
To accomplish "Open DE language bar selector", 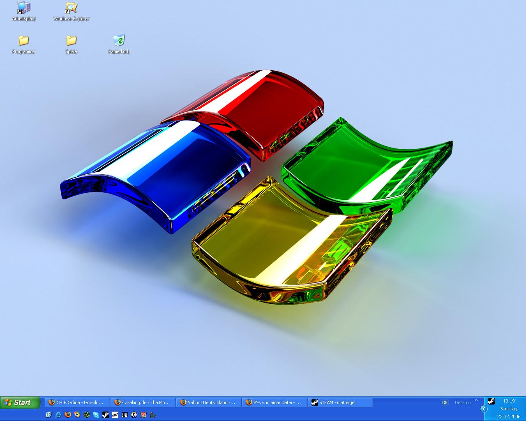I will click(445, 402).
